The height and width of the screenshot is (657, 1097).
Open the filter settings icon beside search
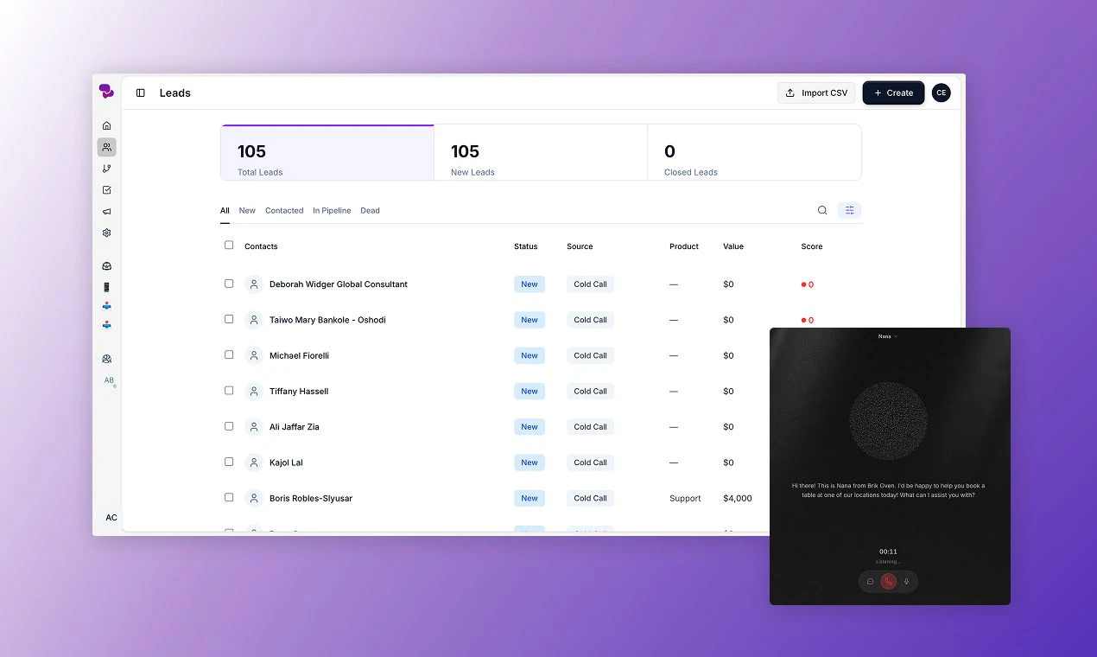click(849, 210)
